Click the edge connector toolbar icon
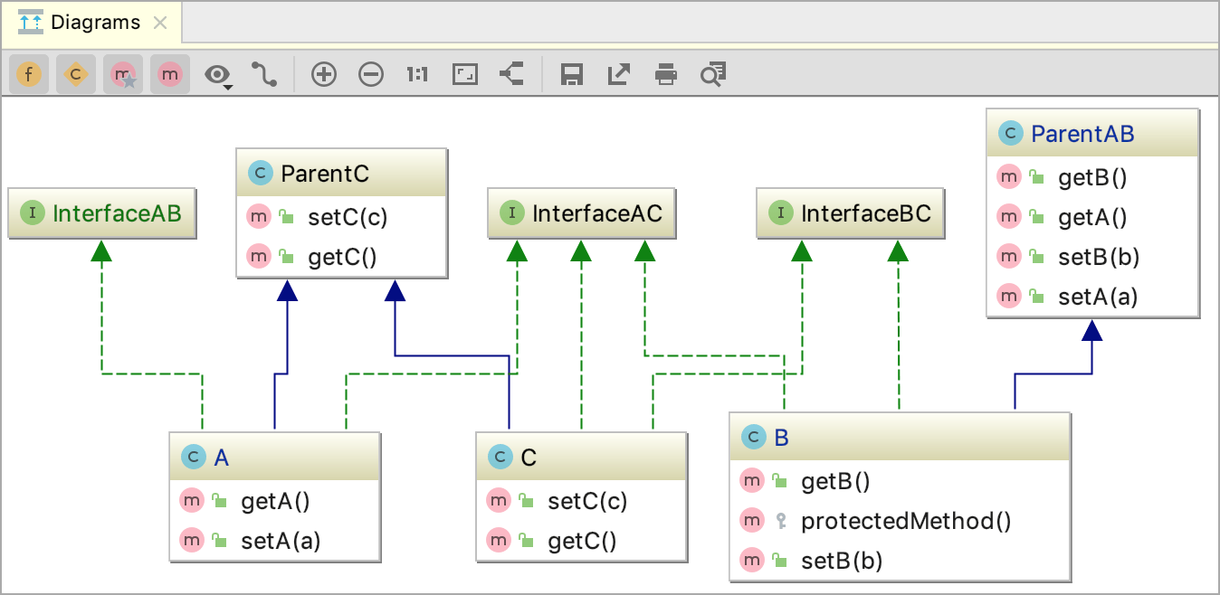1220x595 pixels. tap(511, 74)
